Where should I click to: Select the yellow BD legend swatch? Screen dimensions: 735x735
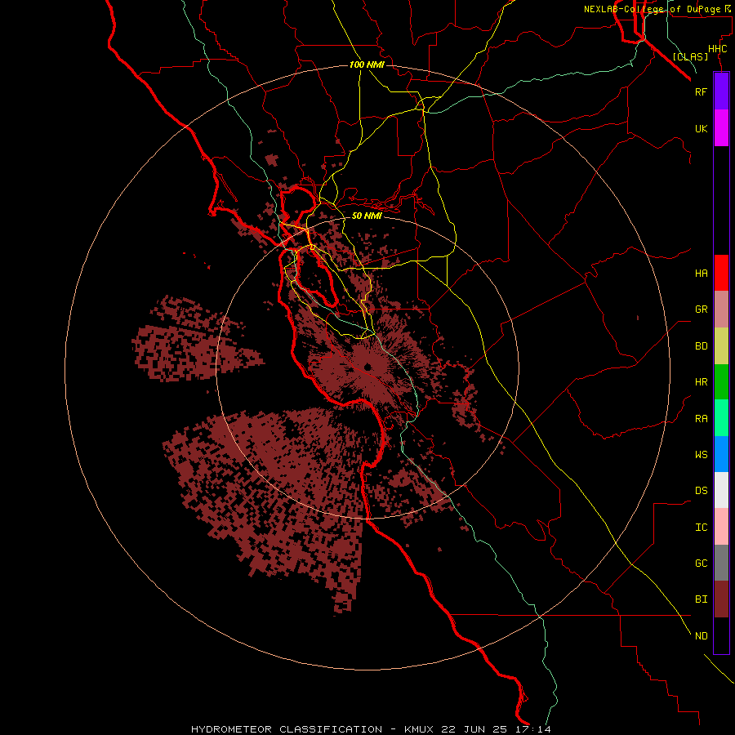721,346
